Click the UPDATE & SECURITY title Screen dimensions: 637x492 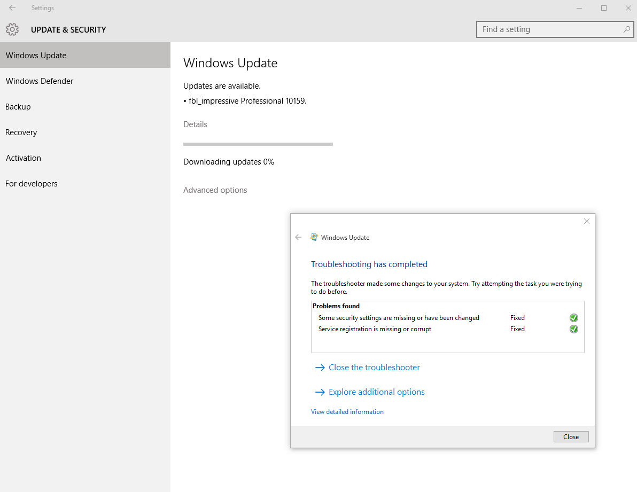tap(68, 29)
